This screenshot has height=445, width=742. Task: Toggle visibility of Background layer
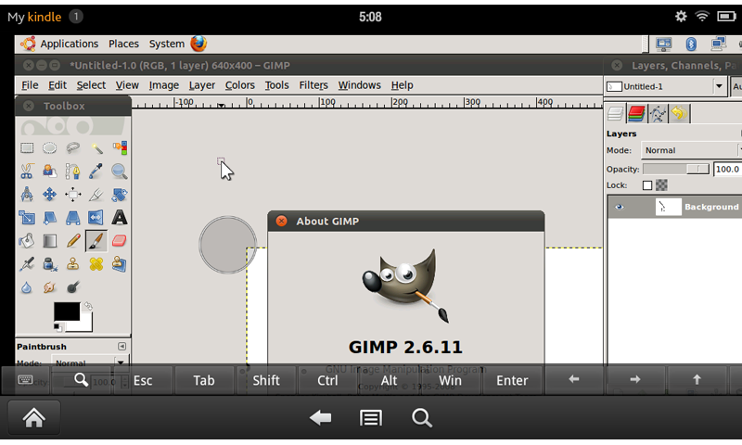click(619, 207)
